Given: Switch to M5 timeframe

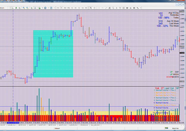Looking at the screenshot, I should coord(61,8).
